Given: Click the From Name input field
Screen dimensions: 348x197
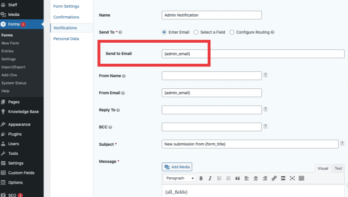Looking at the screenshot, I should [x=212, y=76].
